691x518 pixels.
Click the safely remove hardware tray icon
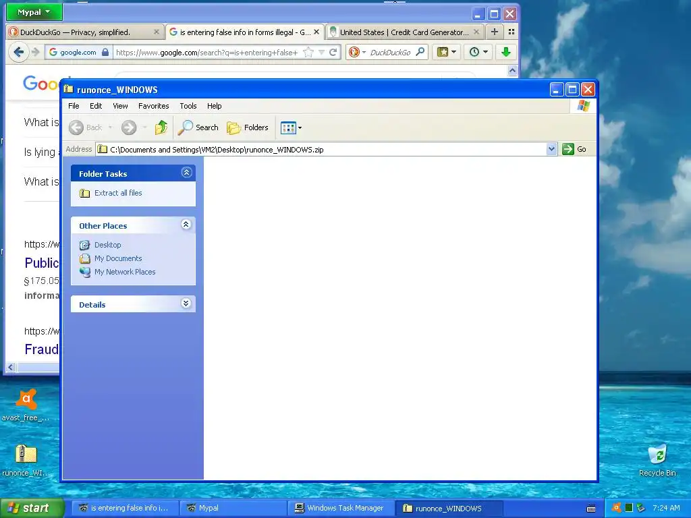pyautogui.click(x=641, y=508)
